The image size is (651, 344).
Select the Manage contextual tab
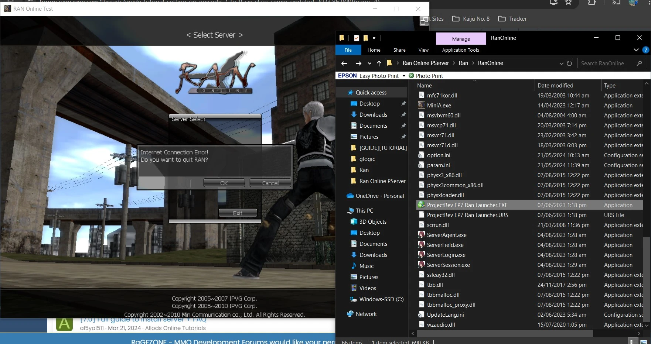[461, 39]
